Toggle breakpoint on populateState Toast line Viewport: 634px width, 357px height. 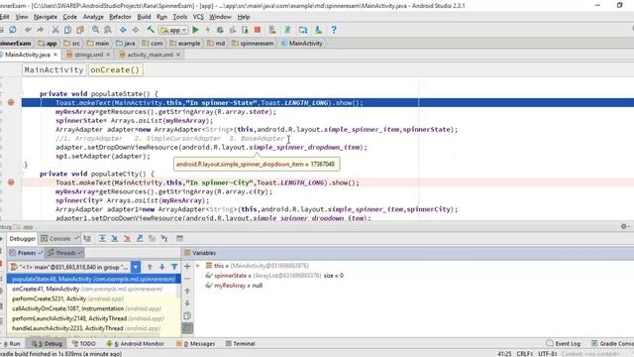(x=11, y=102)
